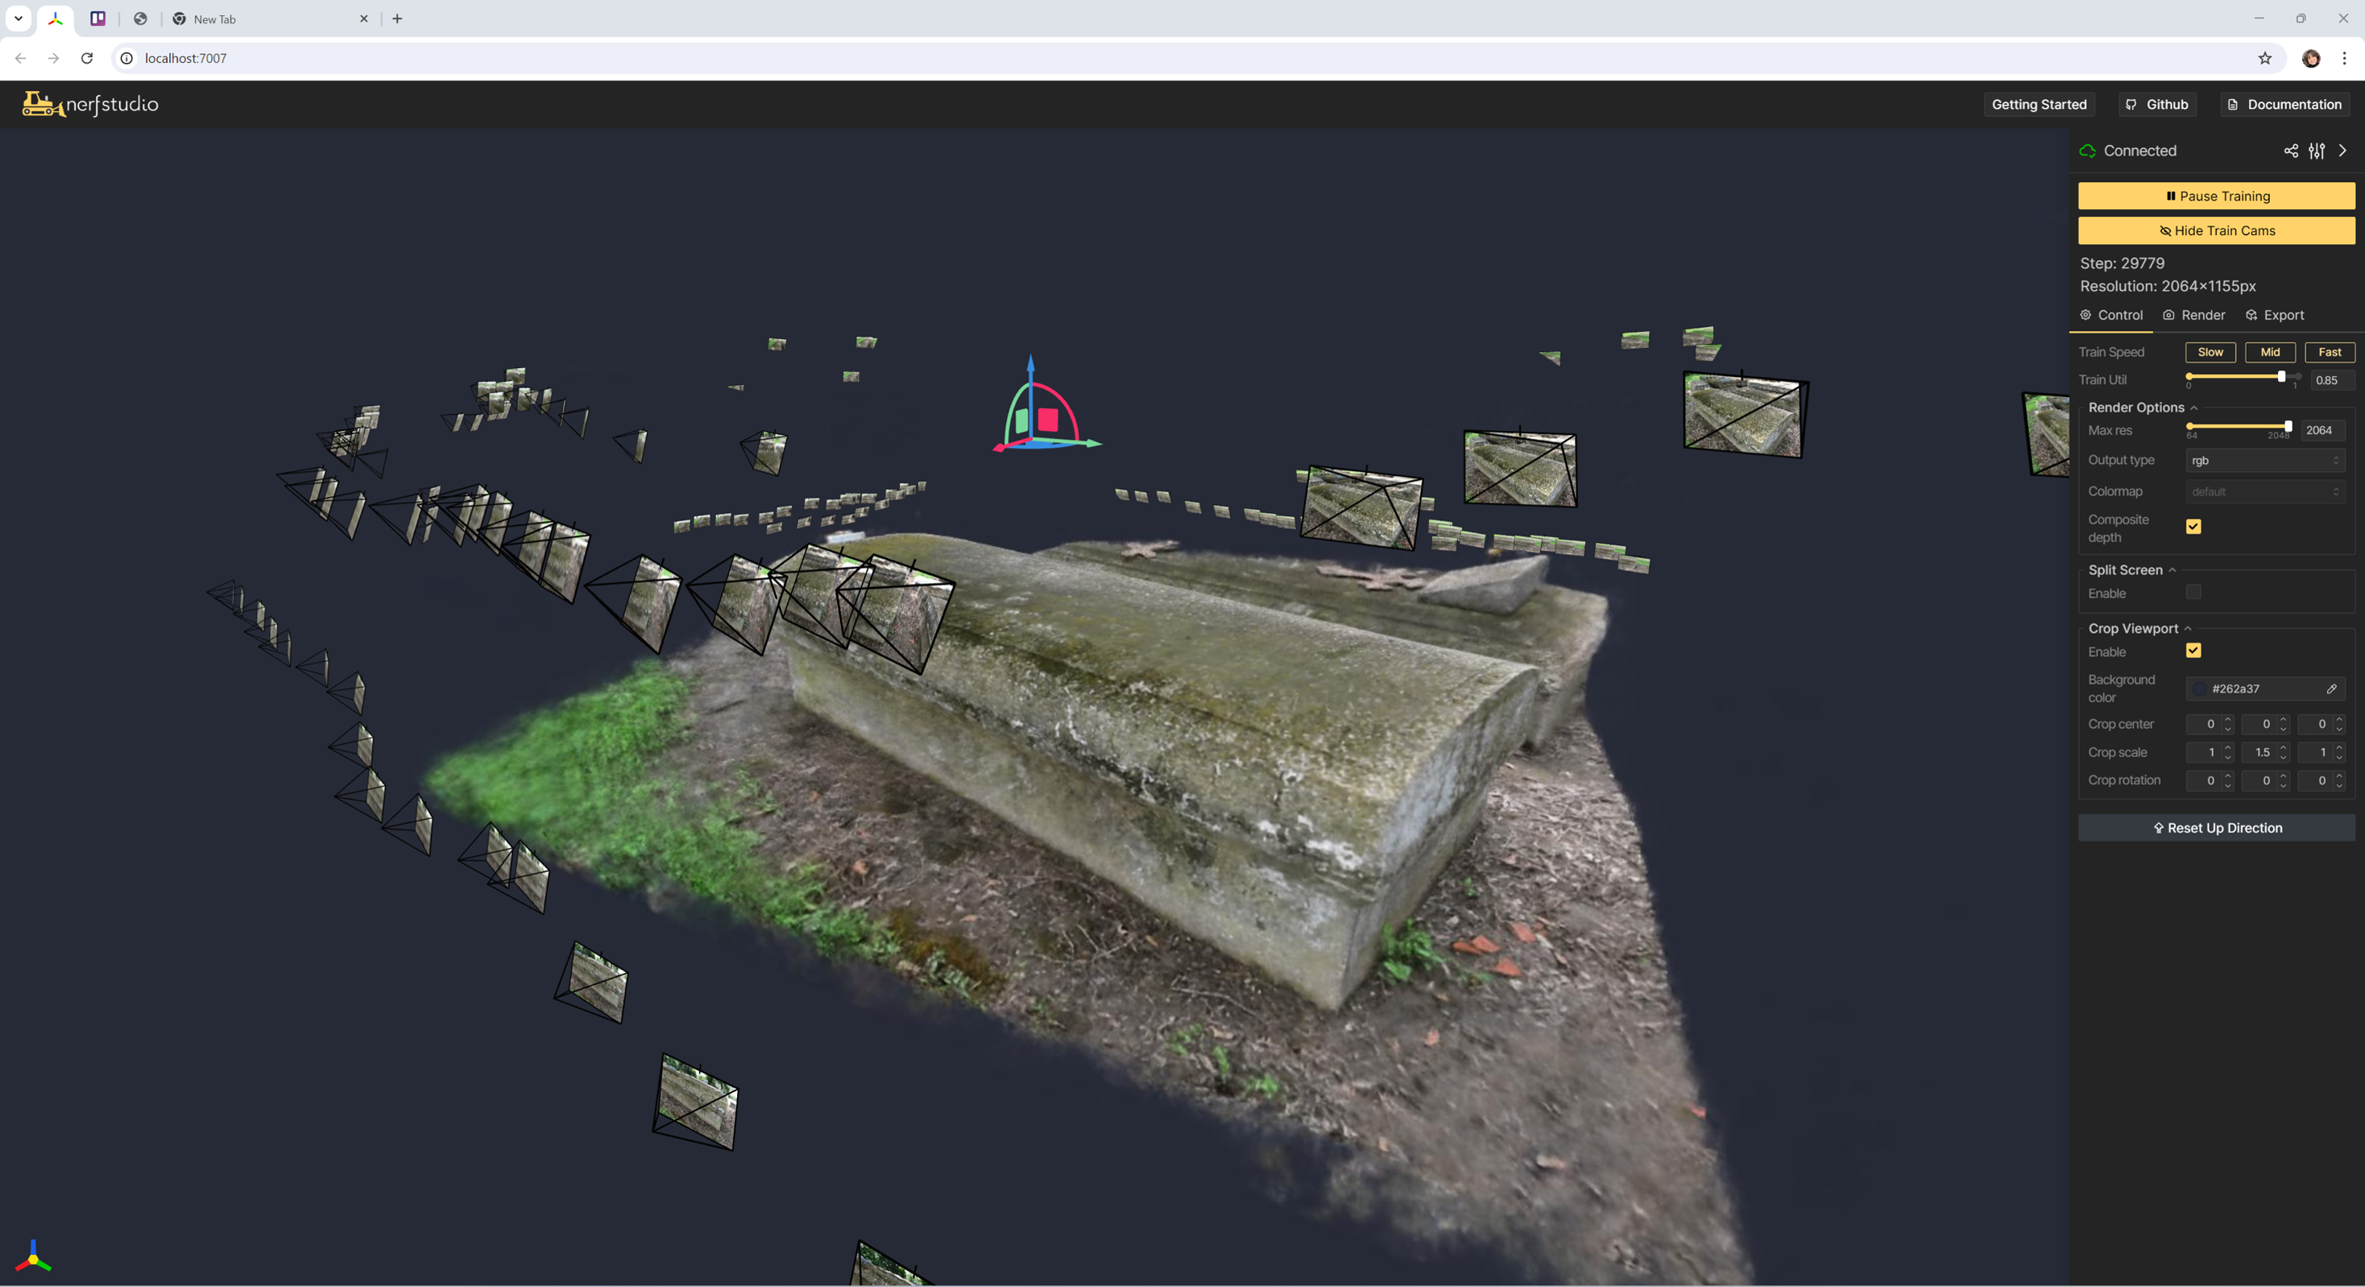This screenshot has width=2365, height=1287.
Task: Click the Max res slider handle
Action: [2287, 427]
